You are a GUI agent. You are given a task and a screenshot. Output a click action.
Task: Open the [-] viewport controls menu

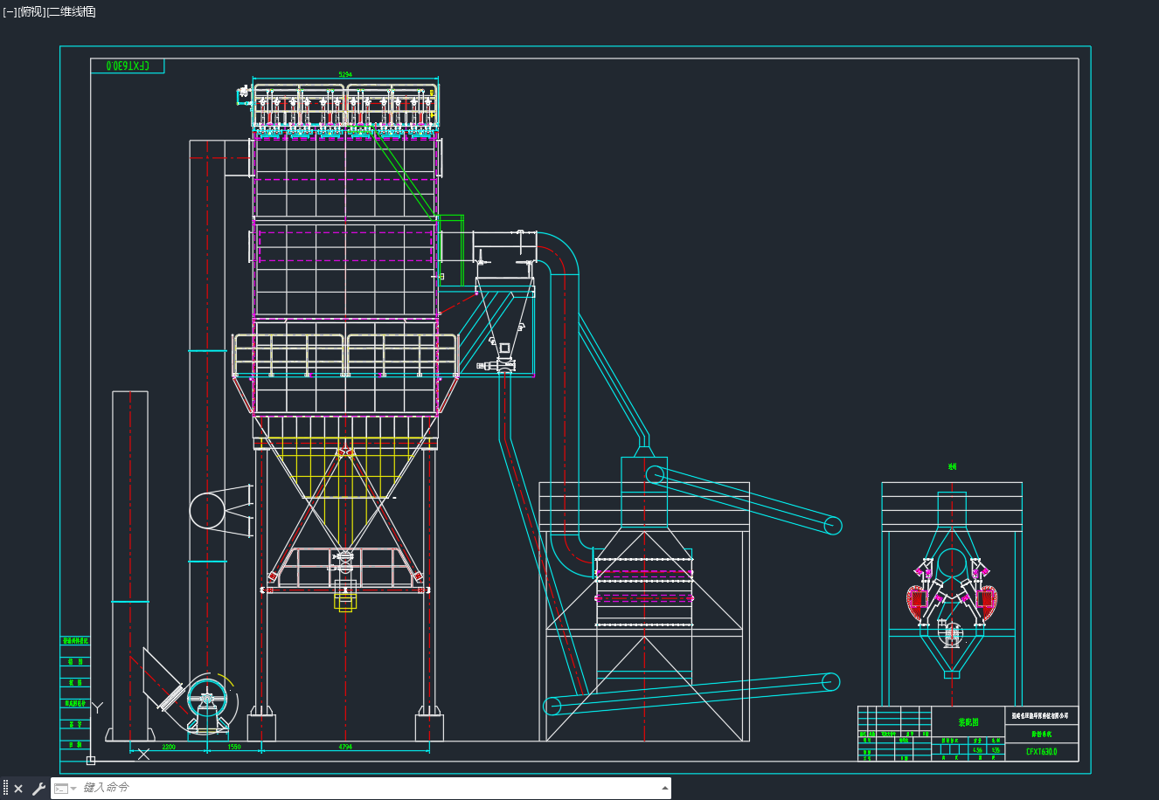(9, 11)
